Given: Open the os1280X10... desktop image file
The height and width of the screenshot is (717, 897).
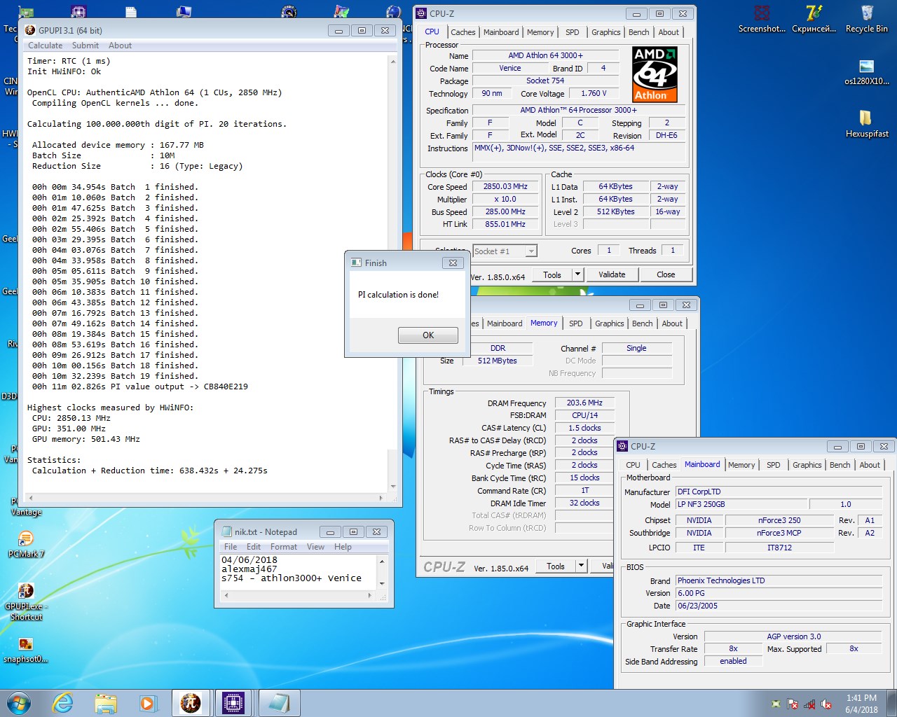Looking at the screenshot, I should click(x=867, y=72).
